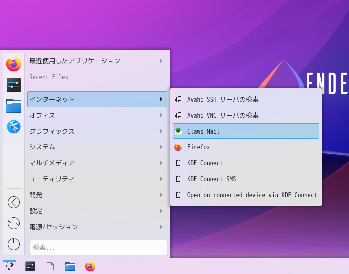The image size is (349, 274).
Task: Focus the 検索... search field
Action: tap(98, 247)
